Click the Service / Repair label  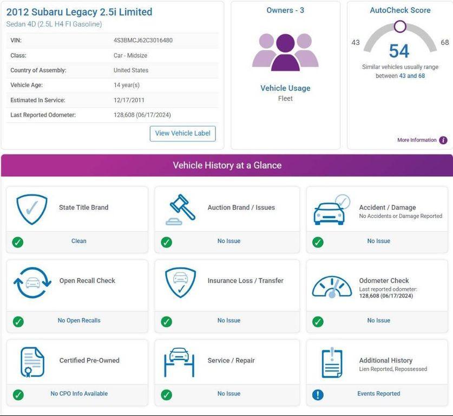click(231, 360)
